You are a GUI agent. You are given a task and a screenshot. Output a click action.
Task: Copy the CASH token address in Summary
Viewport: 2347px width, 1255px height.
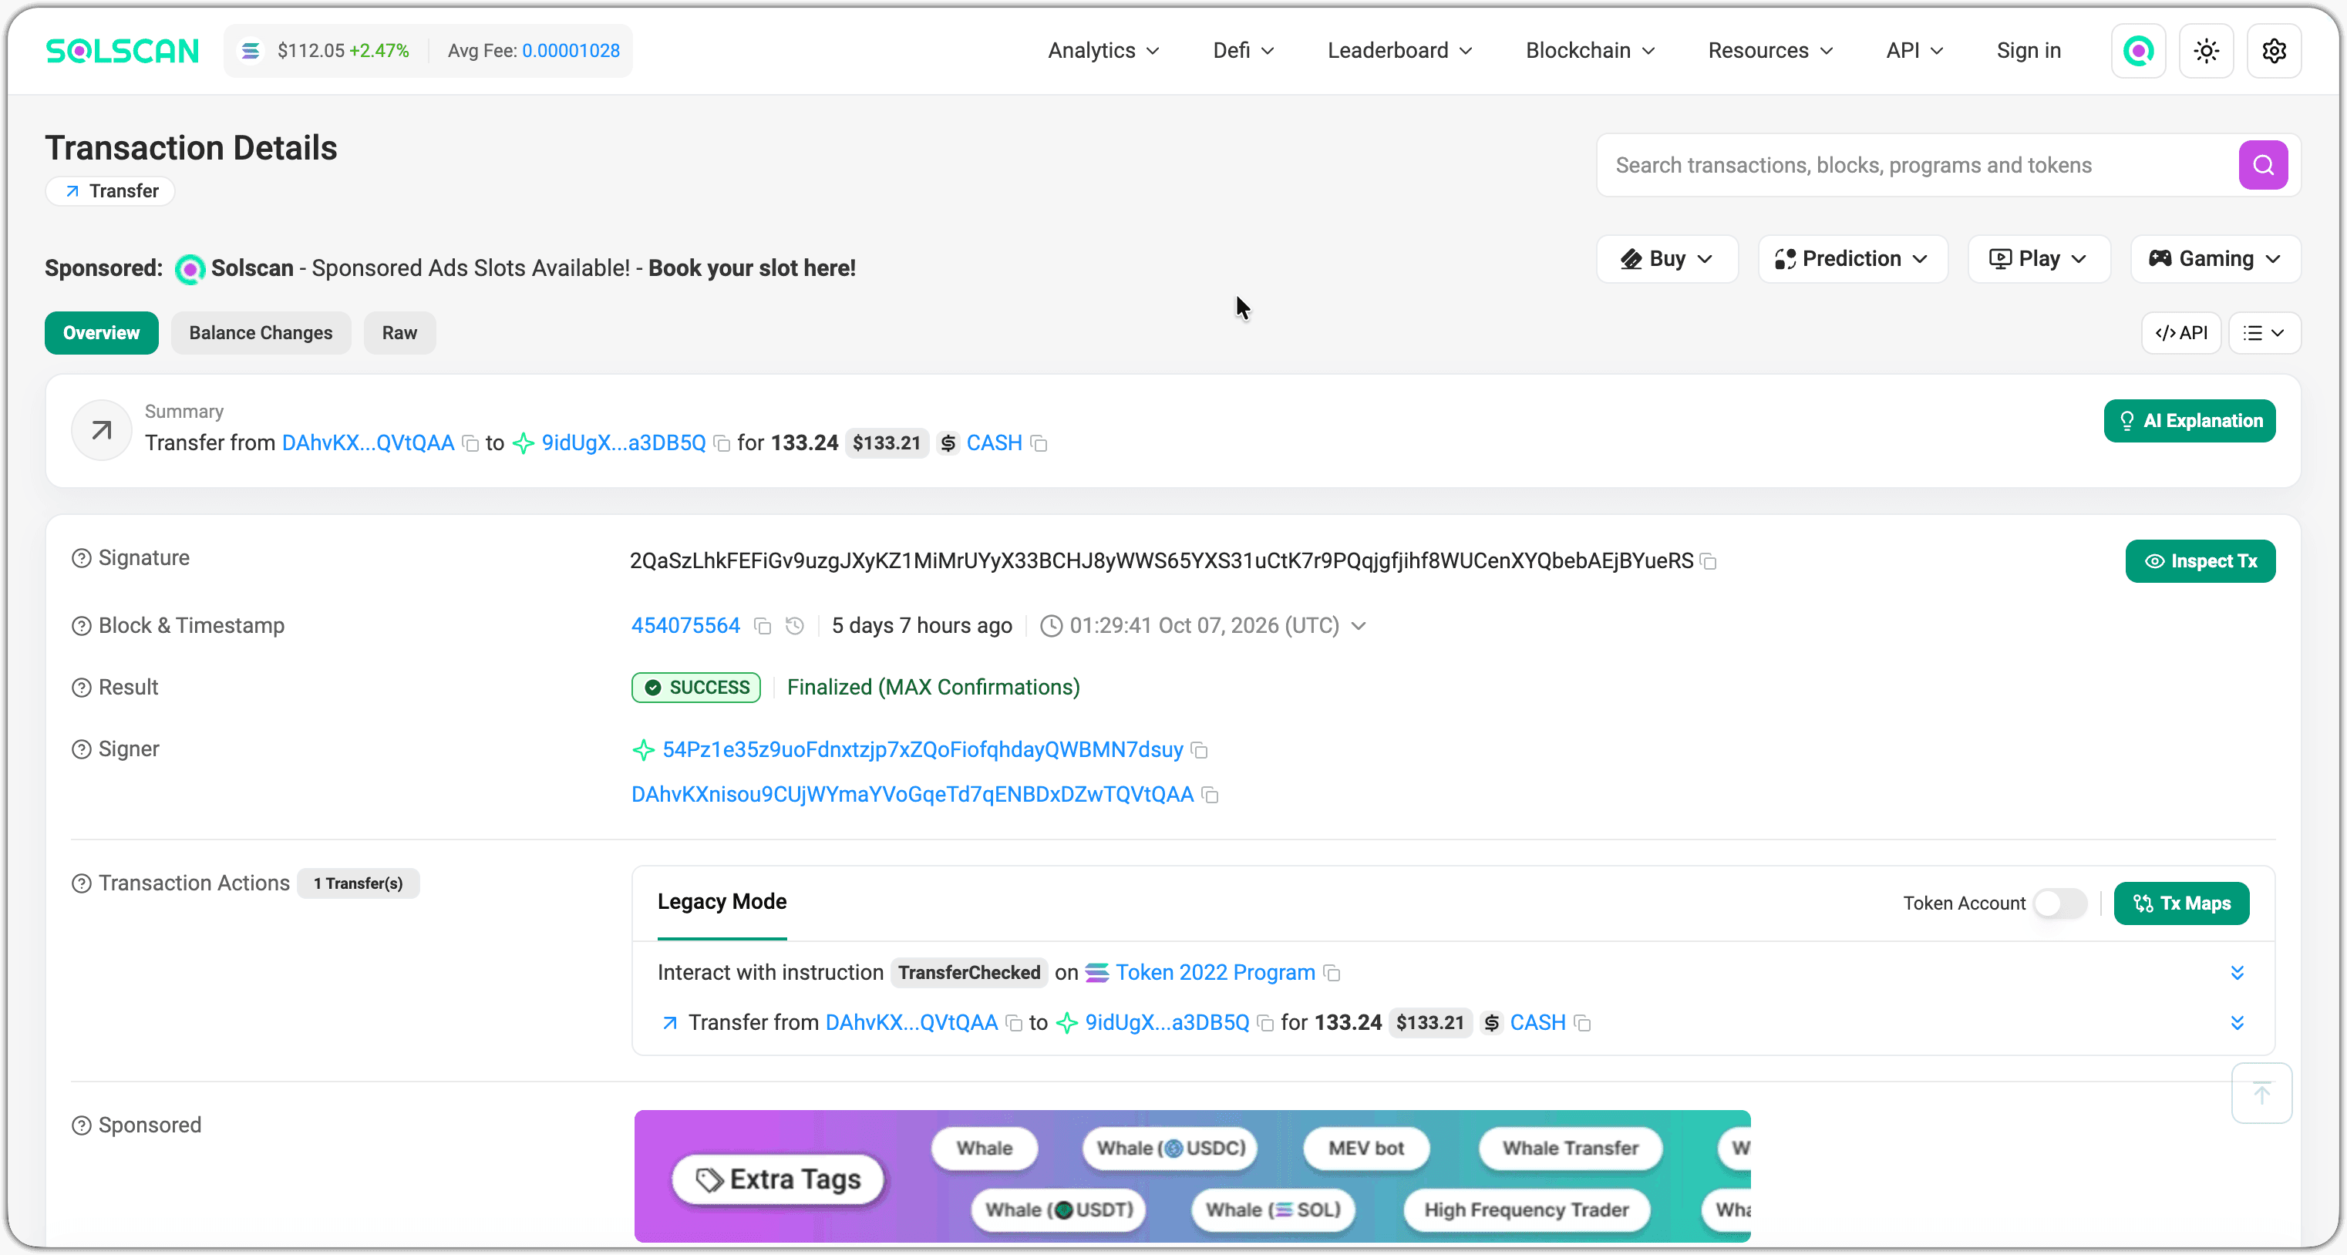tap(1039, 443)
